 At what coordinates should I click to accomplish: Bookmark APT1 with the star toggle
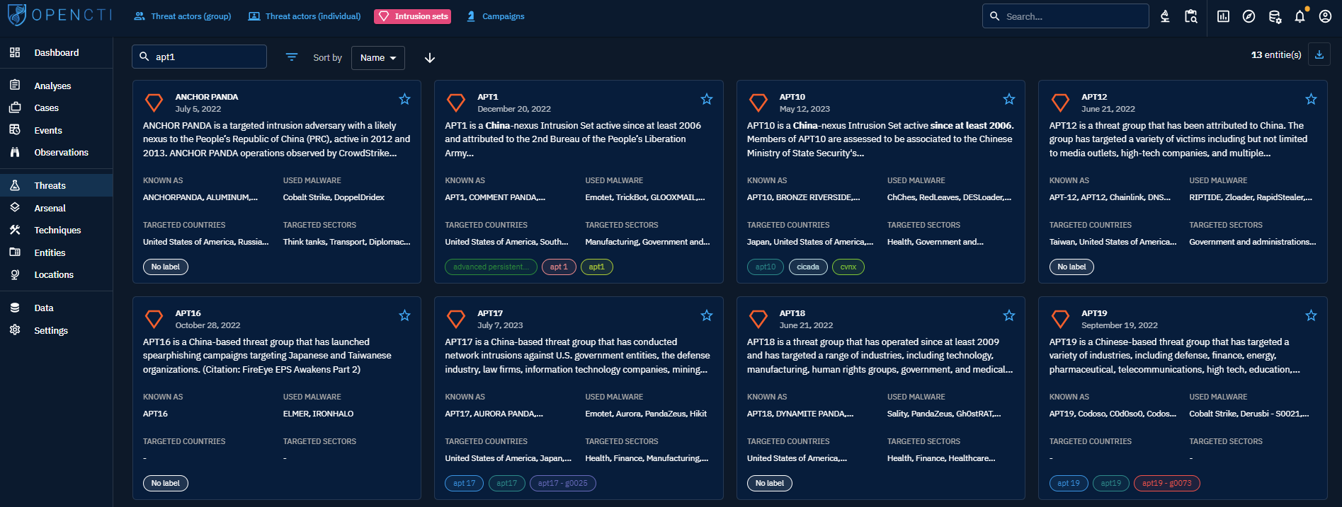tap(706, 99)
